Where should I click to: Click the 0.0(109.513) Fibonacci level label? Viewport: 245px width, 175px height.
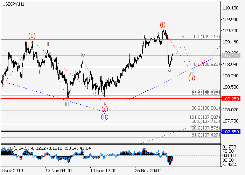click(x=207, y=36)
